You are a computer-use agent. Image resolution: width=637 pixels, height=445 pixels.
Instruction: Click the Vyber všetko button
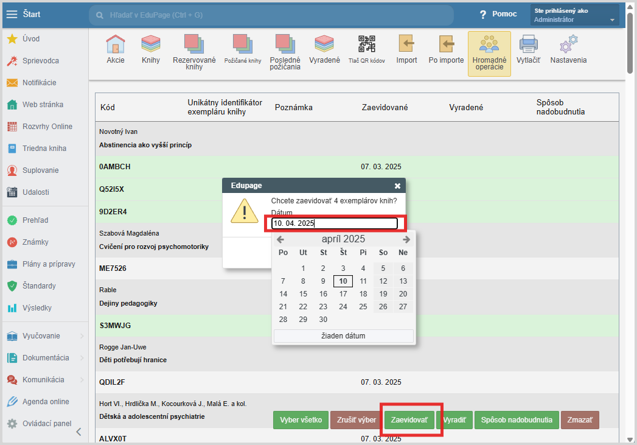(x=301, y=420)
